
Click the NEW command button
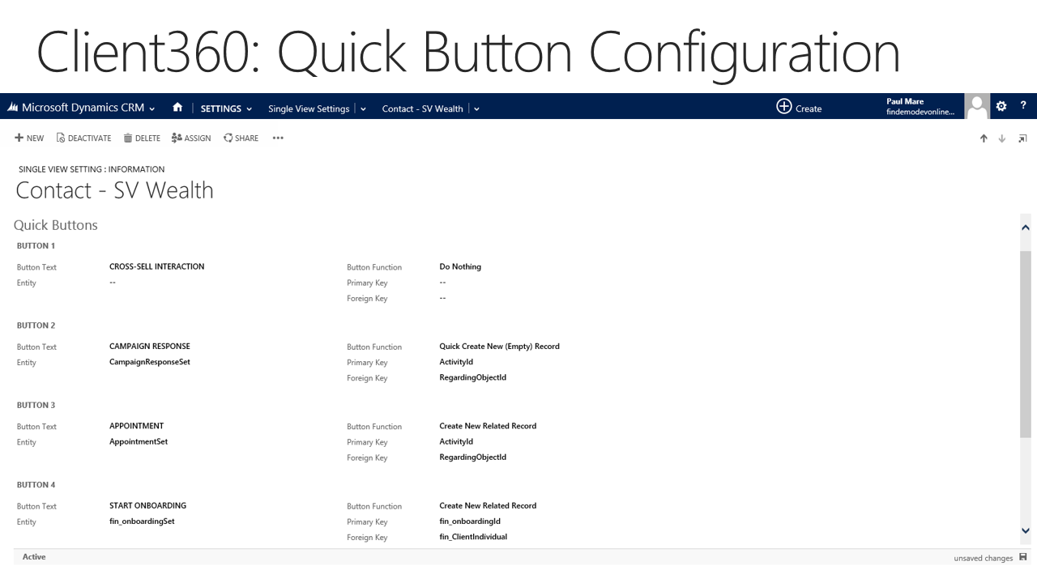coord(29,138)
